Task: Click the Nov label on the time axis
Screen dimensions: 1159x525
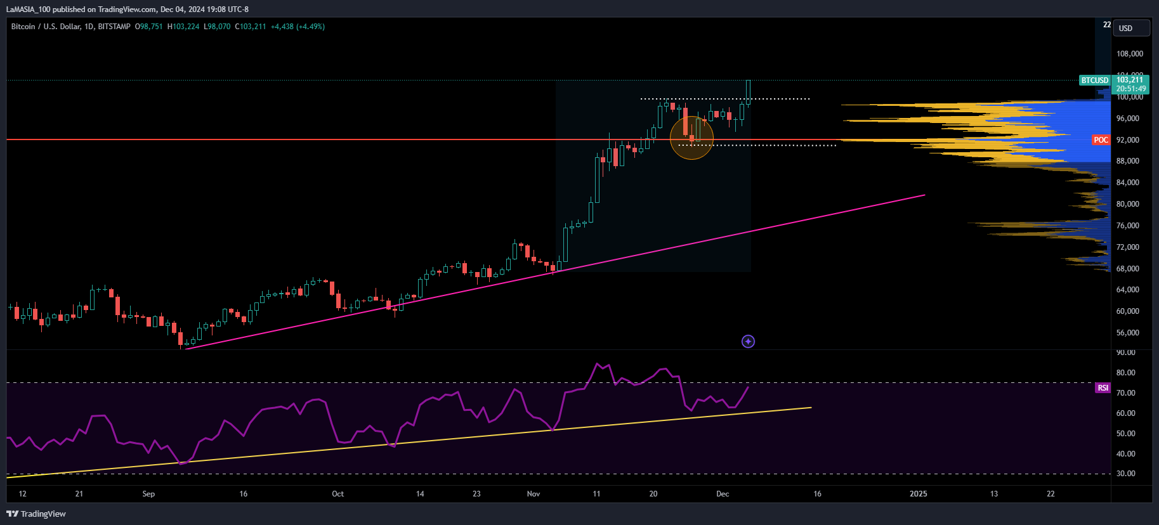Action: 534,494
